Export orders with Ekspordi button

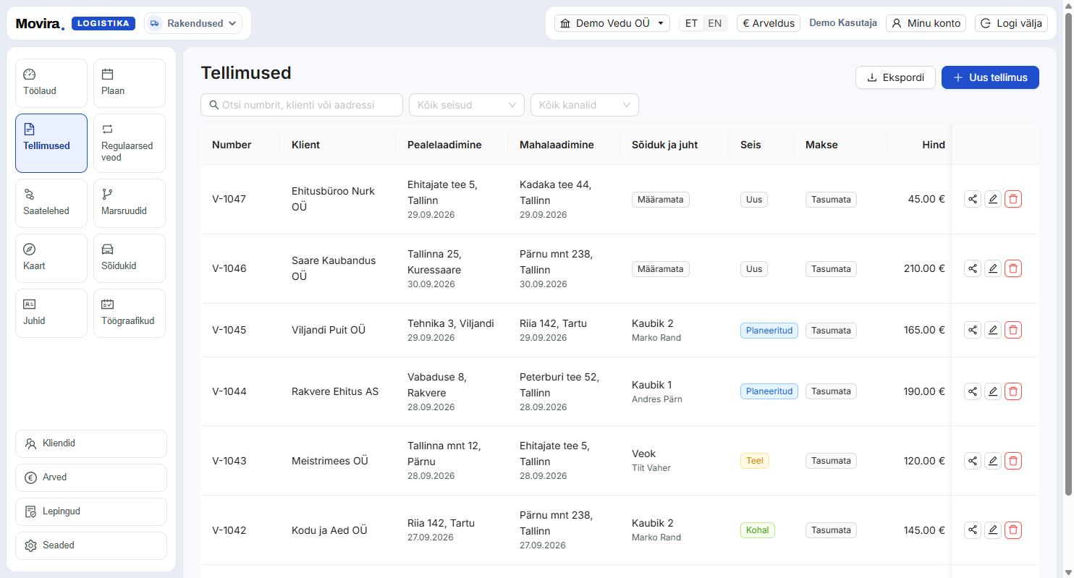pyautogui.click(x=895, y=77)
